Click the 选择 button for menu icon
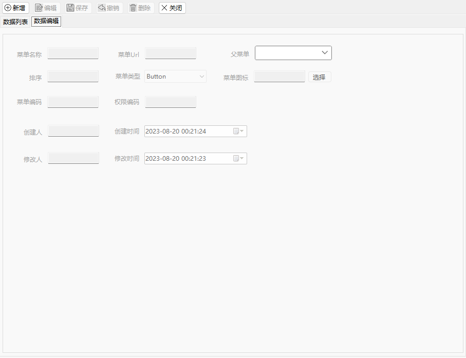 tap(320, 77)
